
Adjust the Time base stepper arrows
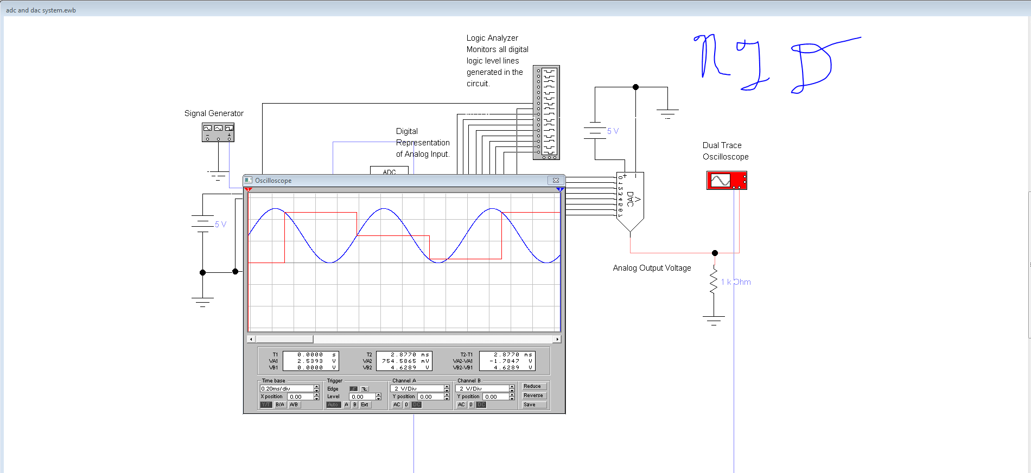[316, 388]
